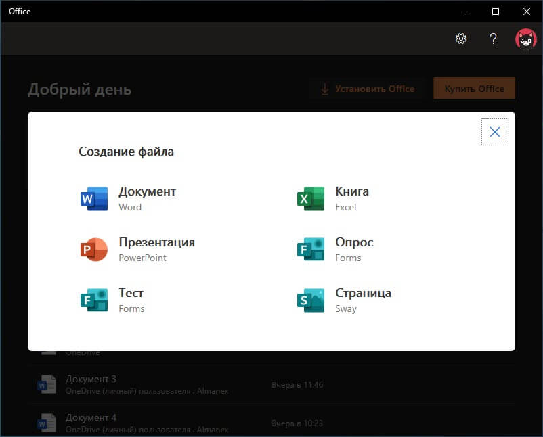This screenshot has height=437, width=543.
Task: Click the Forms icon beside Тест
Action: click(93, 300)
